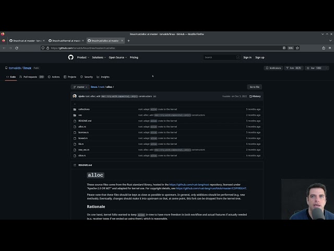This screenshot has width=334, height=251.
Task: Switch to the Pull requests tab
Action: click(x=31, y=77)
